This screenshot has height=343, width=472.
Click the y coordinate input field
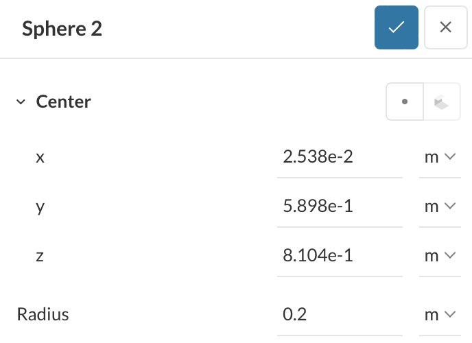(x=340, y=206)
